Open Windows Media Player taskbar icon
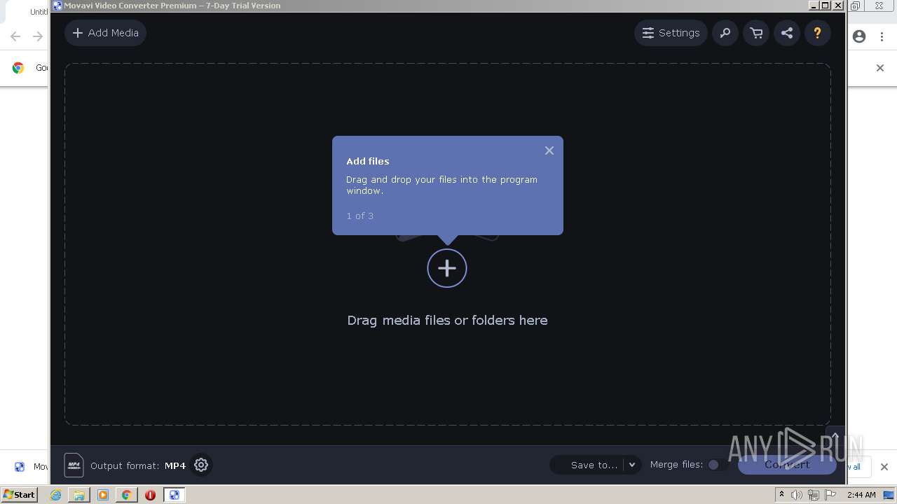This screenshot has width=897, height=504. 103,495
